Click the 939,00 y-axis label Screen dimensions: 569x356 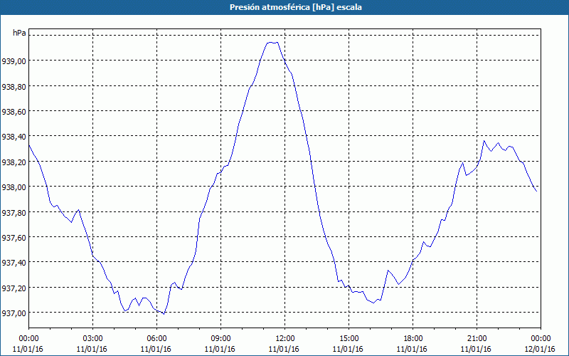pyautogui.click(x=14, y=61)
